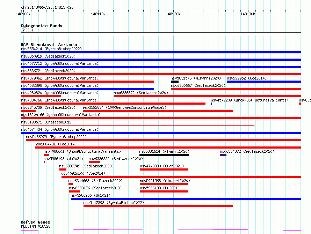Click the 148130k ruler tick label
The image size is (311, 234).
point(248,14)
